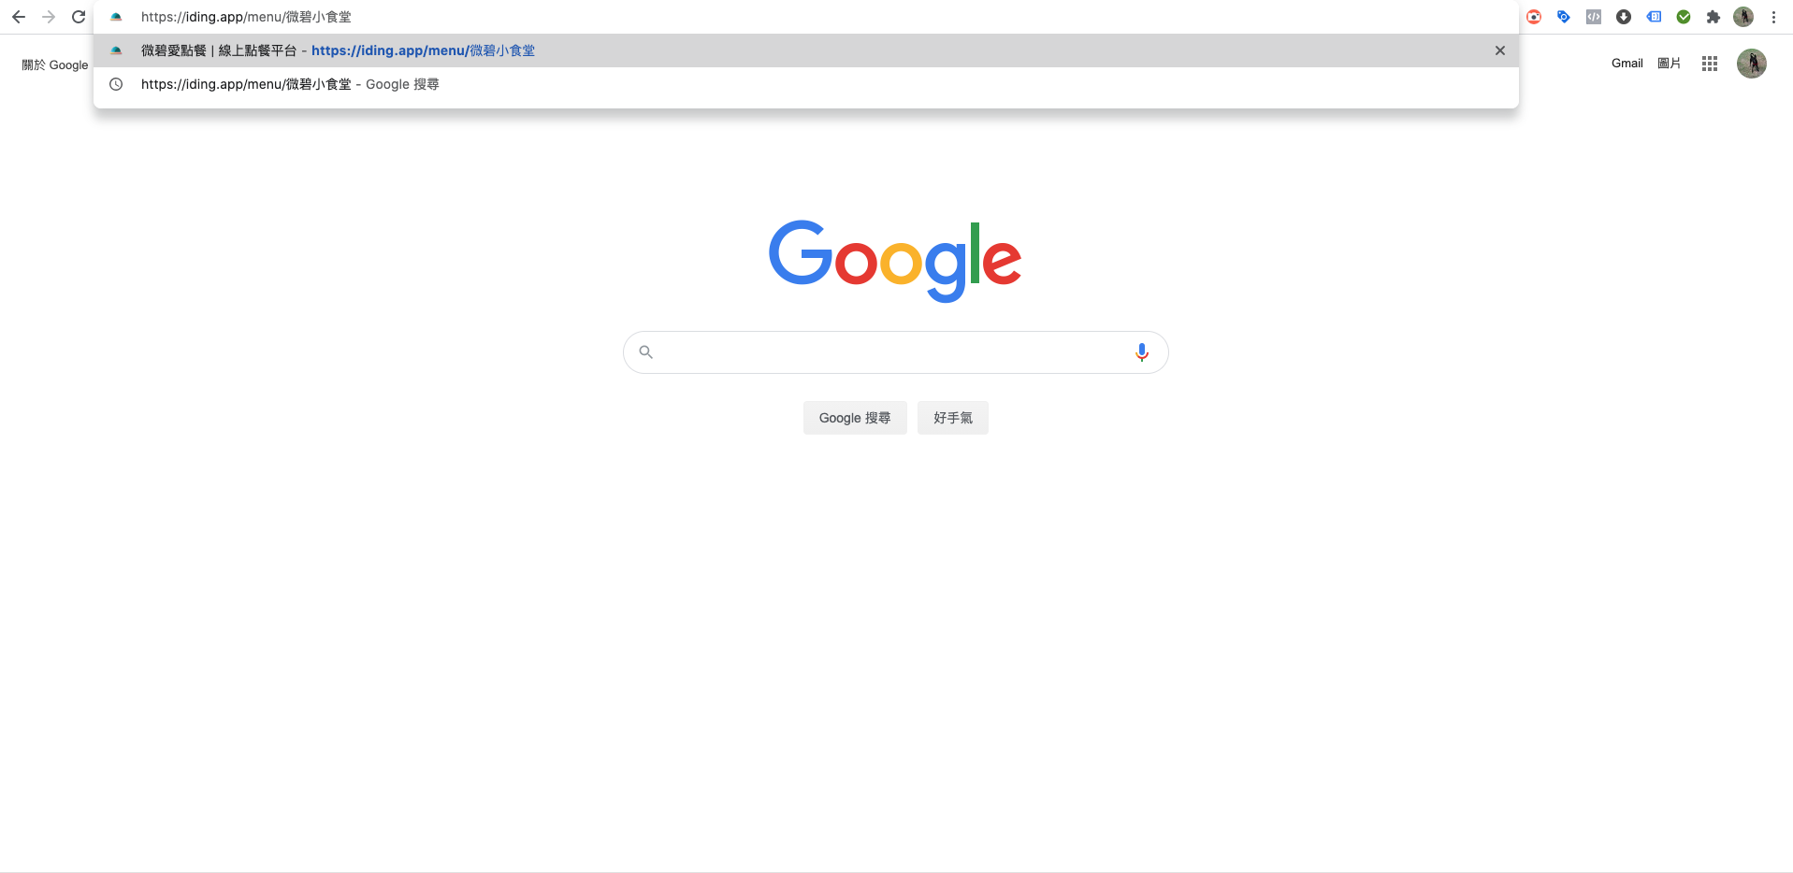1793x873 pixels.
Task: Click the download arrow extension icon
Action: point(1624,17)
